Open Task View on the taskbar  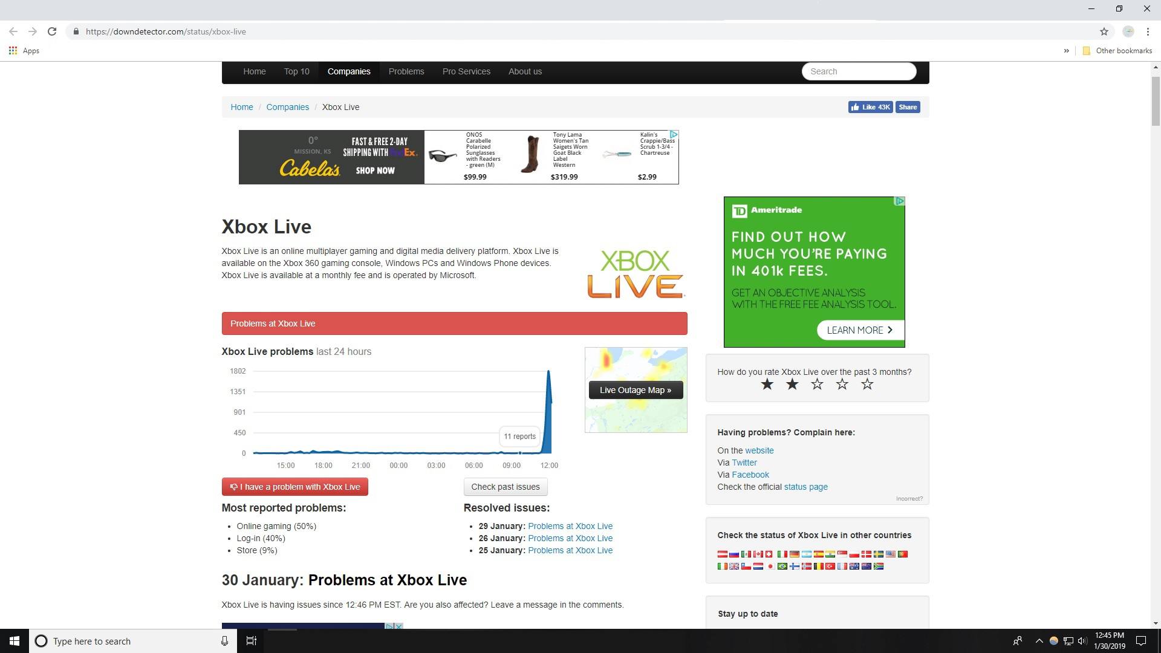click(252, 641)
